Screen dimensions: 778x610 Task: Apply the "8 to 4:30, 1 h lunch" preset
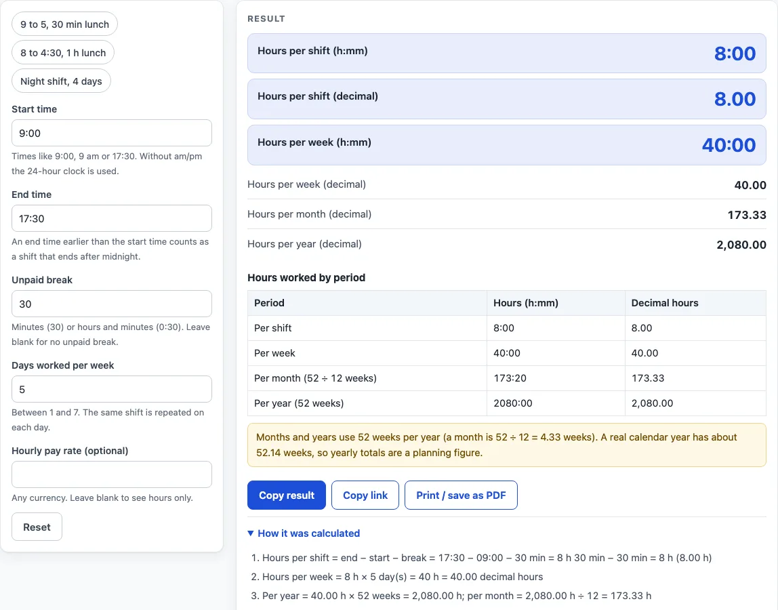tap(63, 53)
